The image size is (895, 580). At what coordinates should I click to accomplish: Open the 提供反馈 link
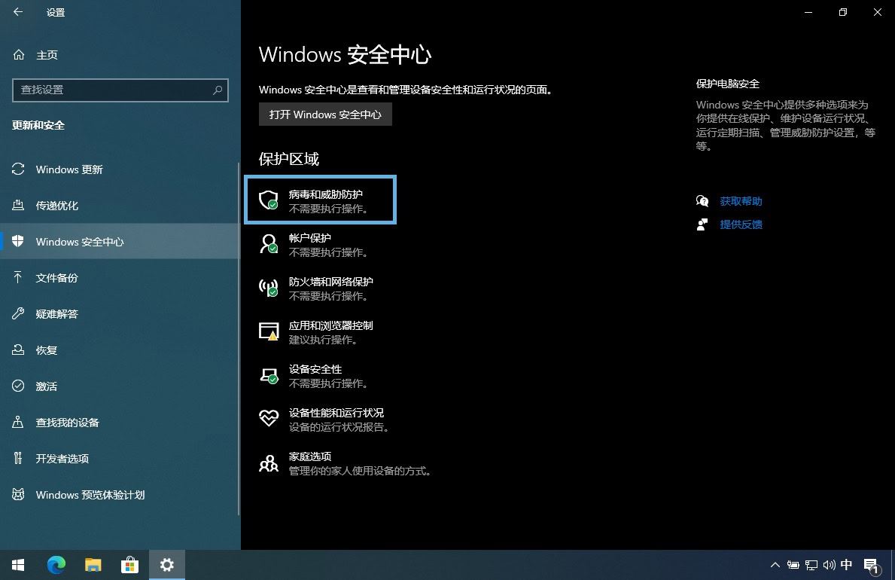click(x=741, y=224)
